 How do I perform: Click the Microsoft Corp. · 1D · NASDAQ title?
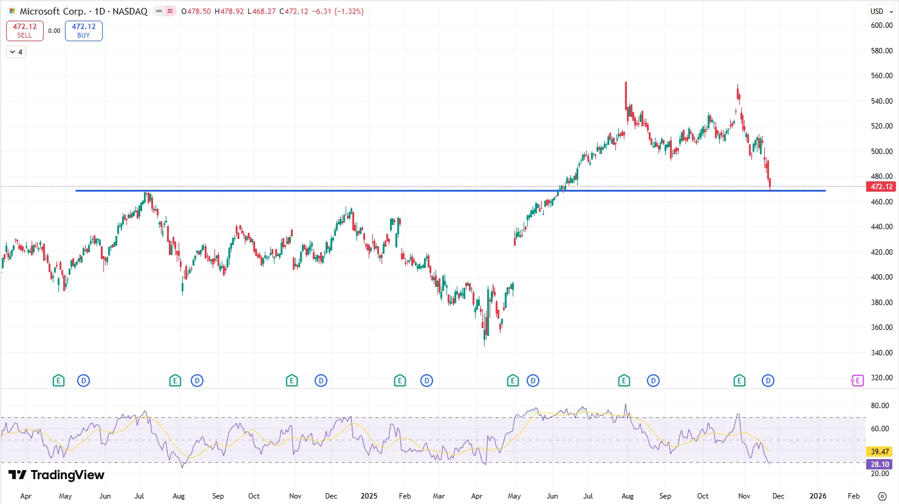pos(84,11)
